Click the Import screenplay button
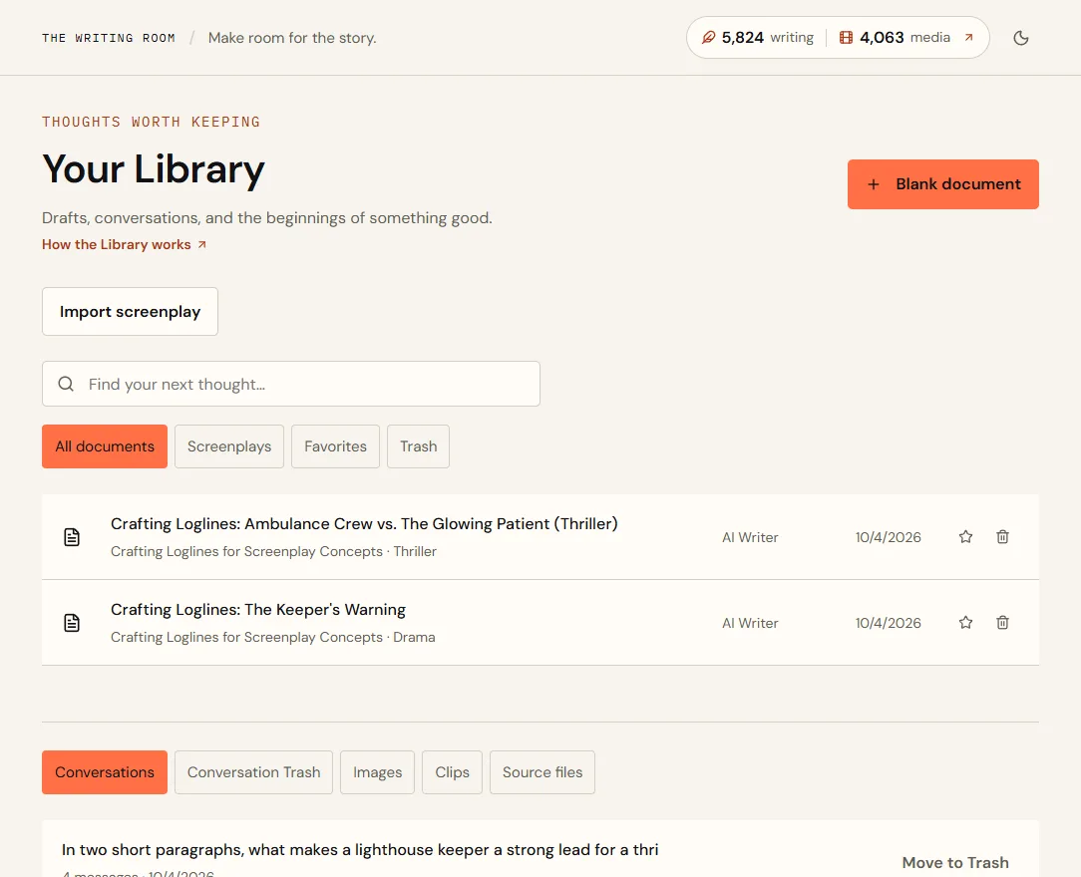 pyautogui.click(x=130, y=311)
